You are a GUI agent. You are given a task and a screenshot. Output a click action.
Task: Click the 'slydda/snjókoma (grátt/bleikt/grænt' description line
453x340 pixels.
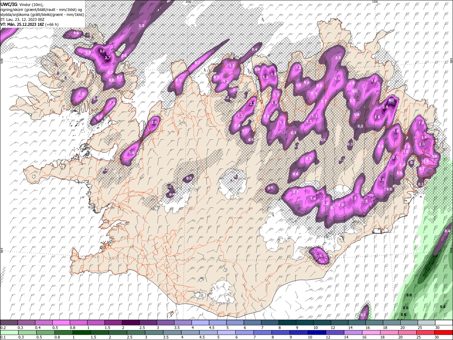(42, 15)
